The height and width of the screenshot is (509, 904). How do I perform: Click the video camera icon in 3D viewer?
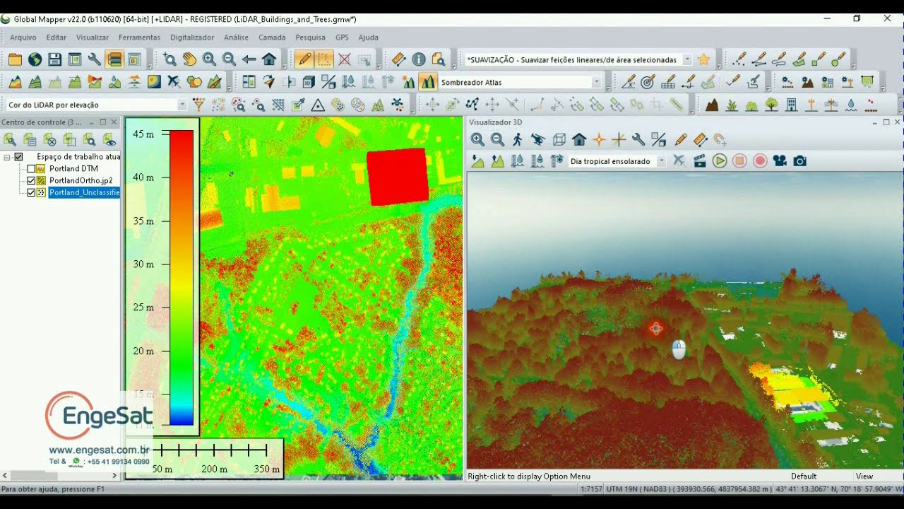tap(780, 160)
